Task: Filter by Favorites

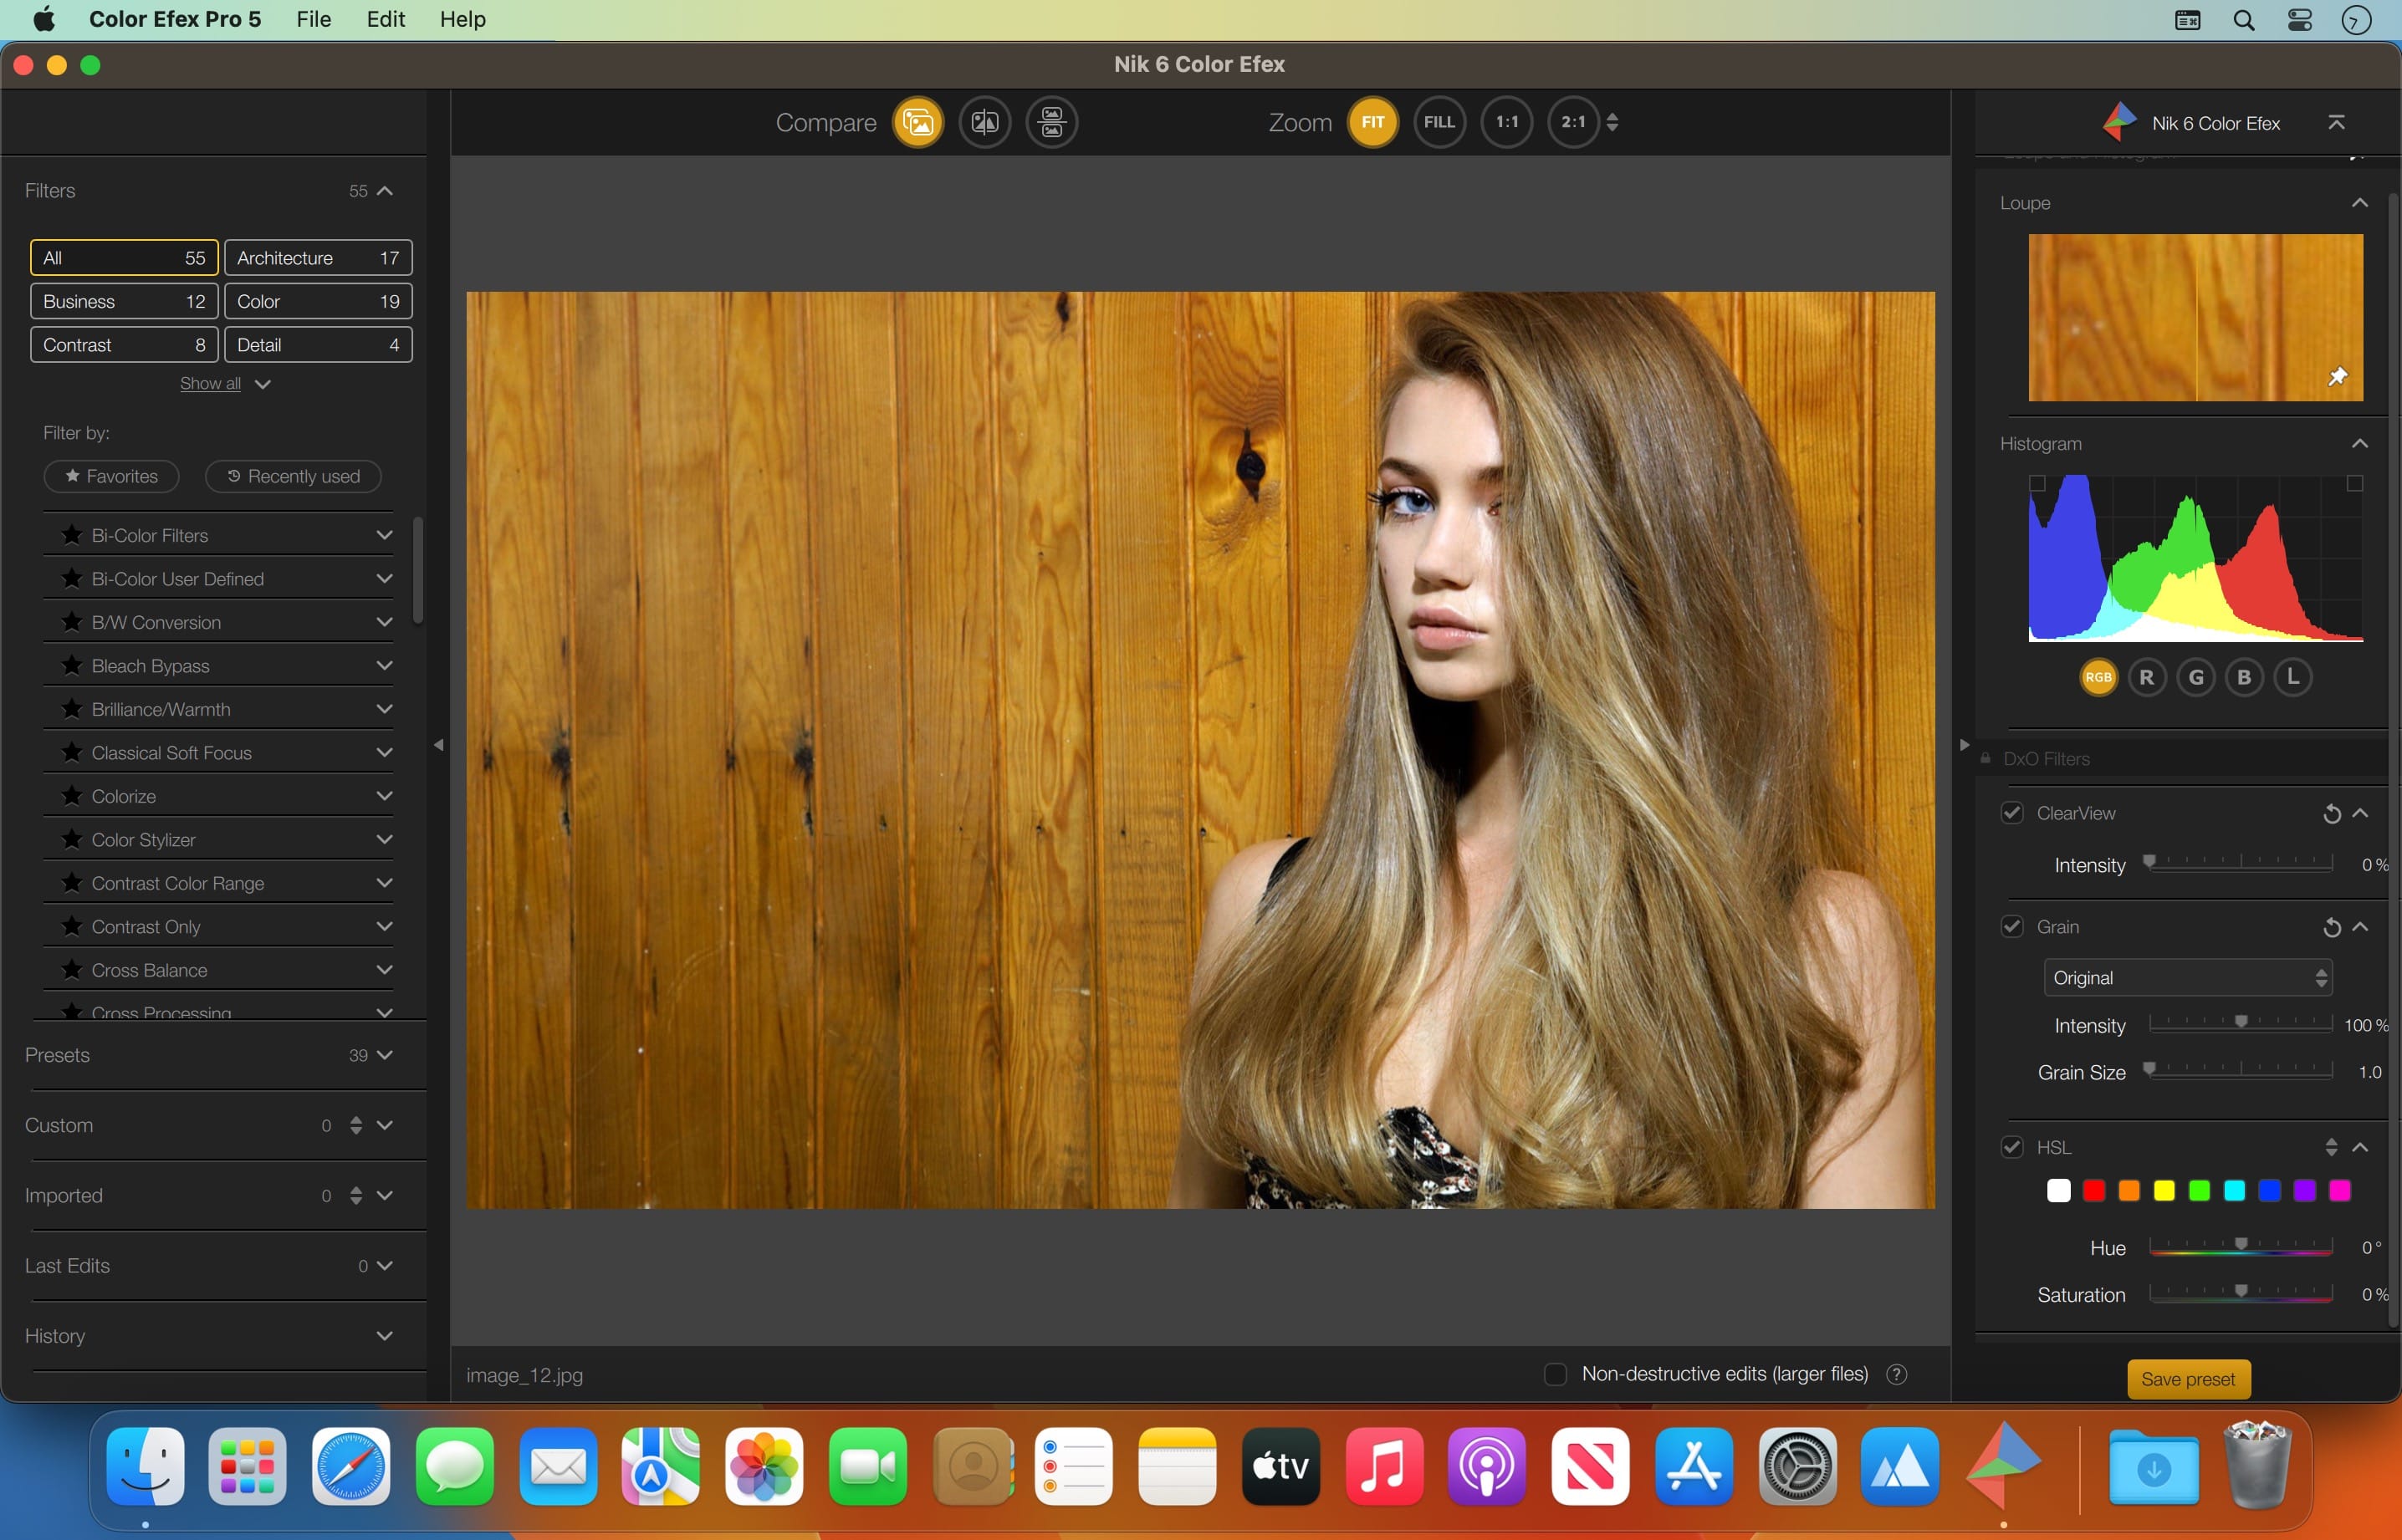Action: [111, 477]
